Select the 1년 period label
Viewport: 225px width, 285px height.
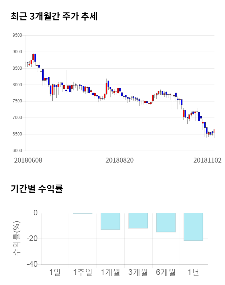click(x=194, y=272)
